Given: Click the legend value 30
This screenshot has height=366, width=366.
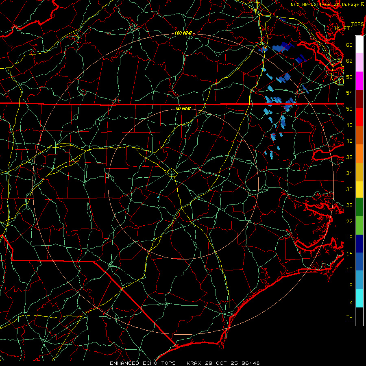Looking at the screenshot, I should 349,189.
